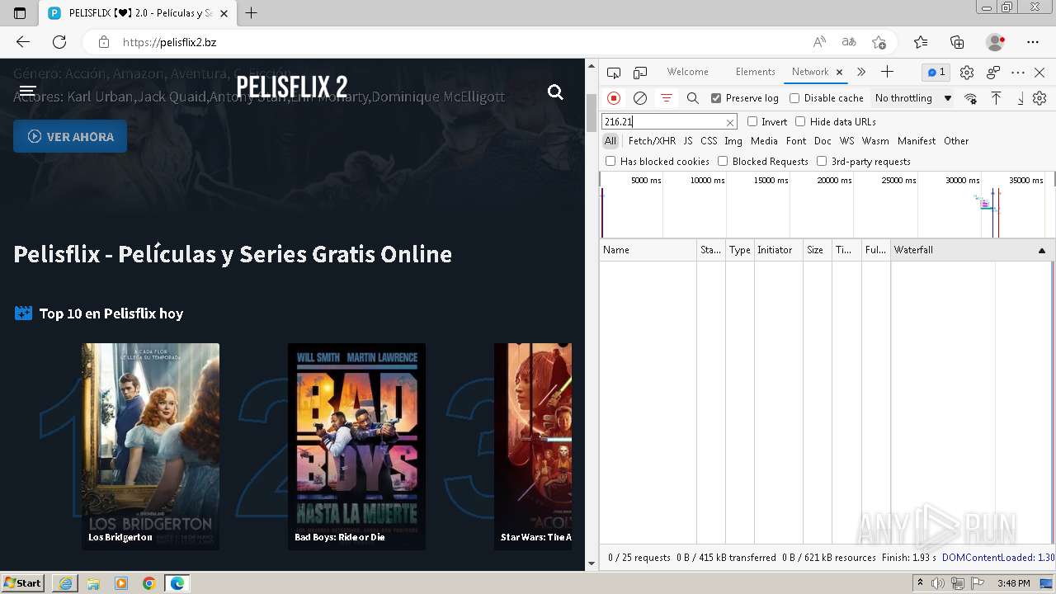
Task: Customize and control DevTools menu
Action: (x=1018, y=73)
